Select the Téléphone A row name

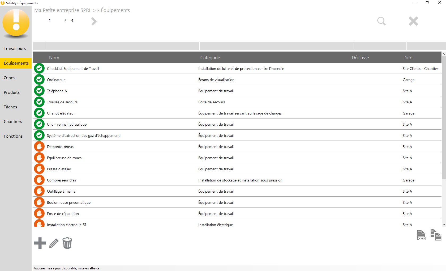coord(57,91)
